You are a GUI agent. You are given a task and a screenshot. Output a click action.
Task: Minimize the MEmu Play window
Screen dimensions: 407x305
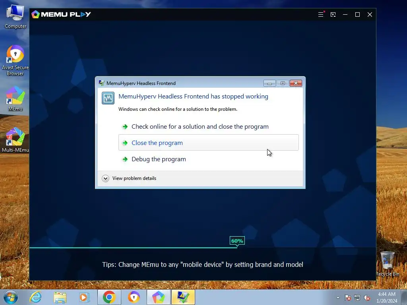click(345, 15)
